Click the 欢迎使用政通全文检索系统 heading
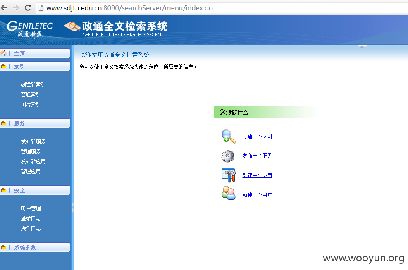This screenshot has width=408, height=270. [115, 55]
